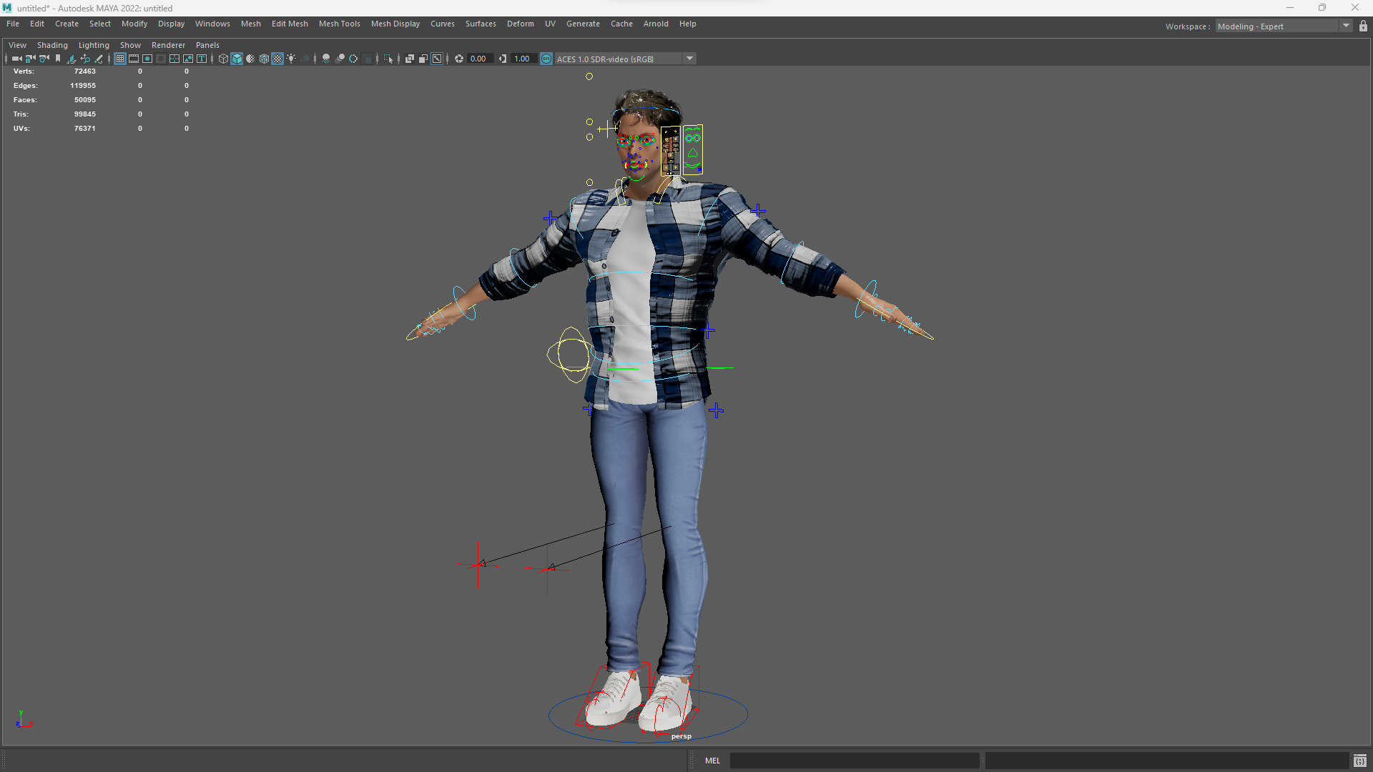Viewport: 1373px width, 772px height.
Task: Click the MEL language switch label
Action: coord(712,761)
